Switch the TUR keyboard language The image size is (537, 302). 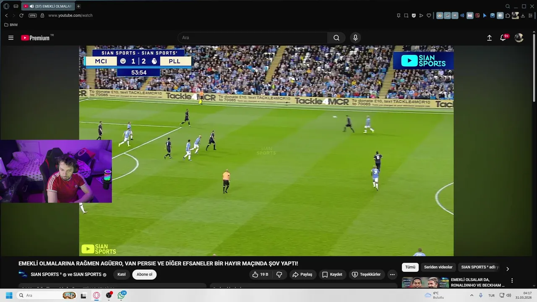(x=491, y=295)
